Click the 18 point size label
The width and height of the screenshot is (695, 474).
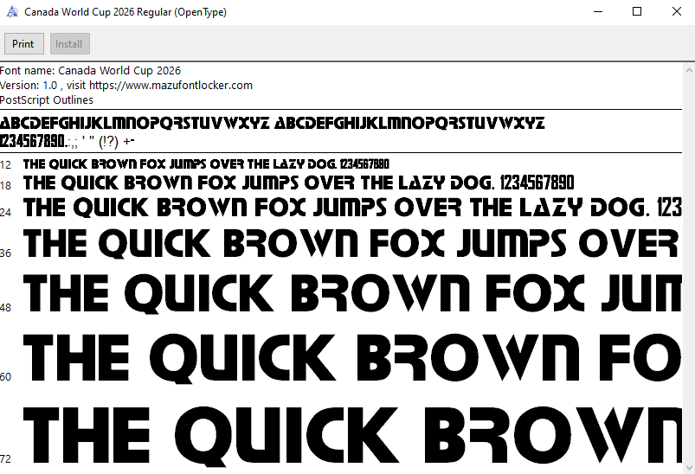click(x=6, y=186)
